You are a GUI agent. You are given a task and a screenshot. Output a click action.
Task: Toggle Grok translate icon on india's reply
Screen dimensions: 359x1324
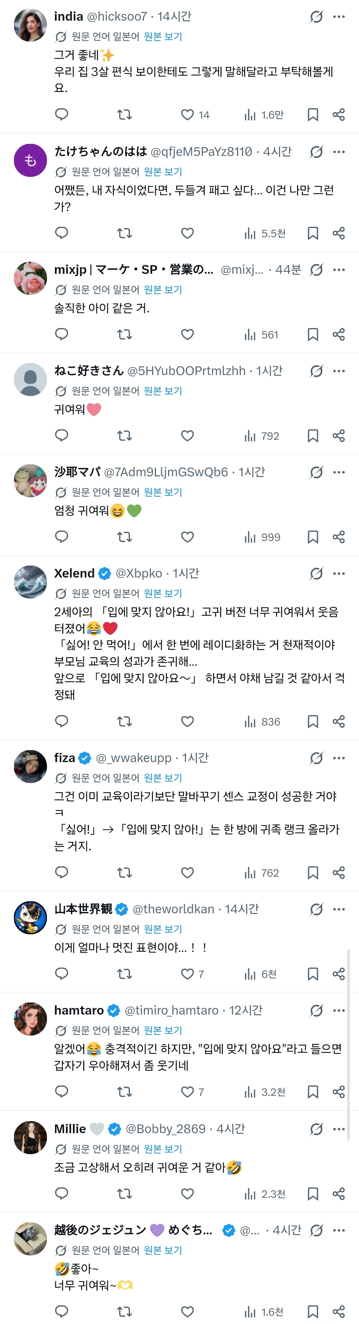pyautogui.click(x=316, y=17)
